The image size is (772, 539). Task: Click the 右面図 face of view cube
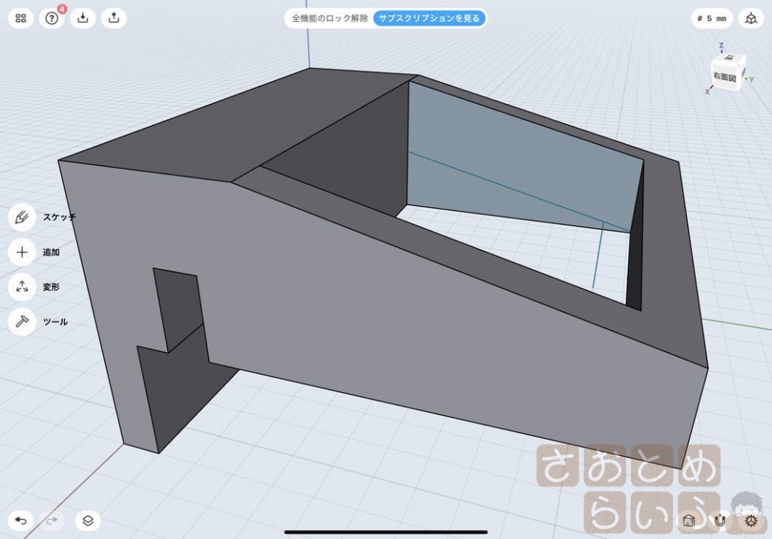pyautogui.click(x=725, y=78)
